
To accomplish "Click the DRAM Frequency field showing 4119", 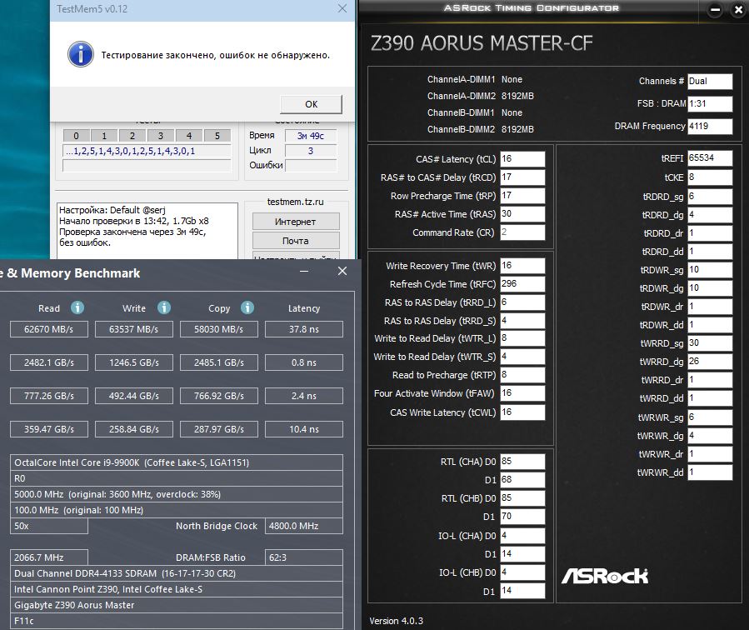I will tap(710, 126).
